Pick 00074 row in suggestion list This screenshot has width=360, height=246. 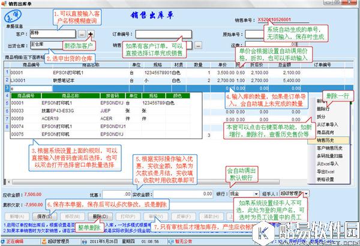pos(100,127)
